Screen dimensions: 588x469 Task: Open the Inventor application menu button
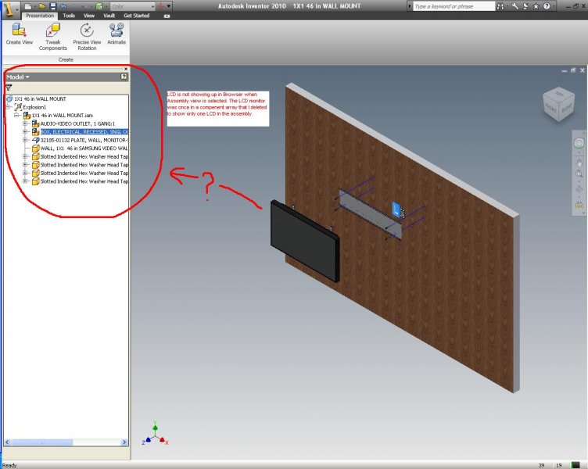pyautogui.click(x=10, y=9)
